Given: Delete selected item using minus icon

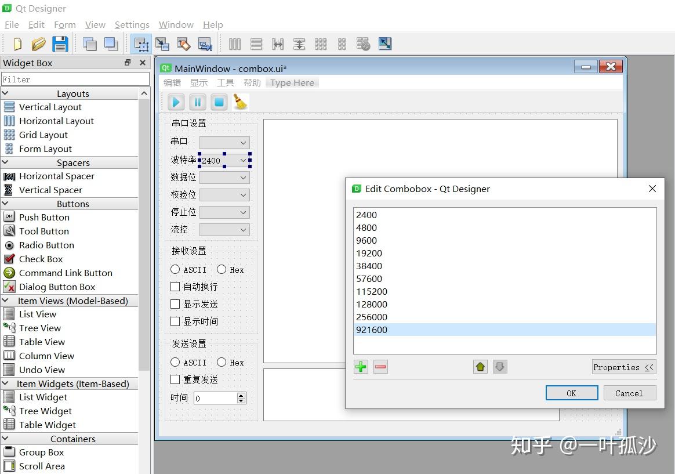Looking at the screenshot, I should point(380,367).
